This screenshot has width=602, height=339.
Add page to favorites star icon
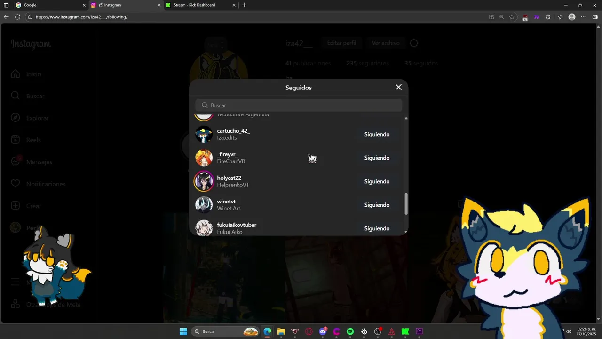pos(512,17)
